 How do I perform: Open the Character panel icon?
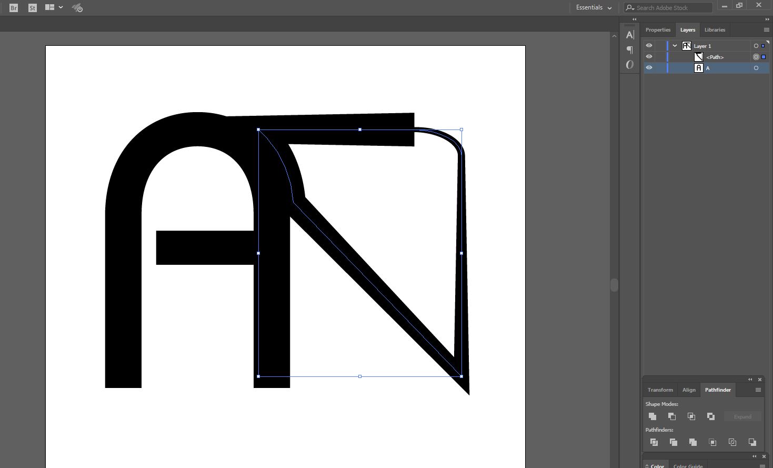tap(630, 35)
